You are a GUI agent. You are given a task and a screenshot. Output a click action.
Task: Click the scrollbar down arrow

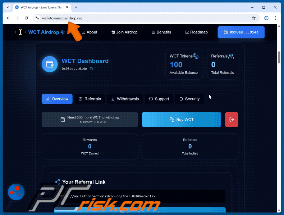point(279,210)
